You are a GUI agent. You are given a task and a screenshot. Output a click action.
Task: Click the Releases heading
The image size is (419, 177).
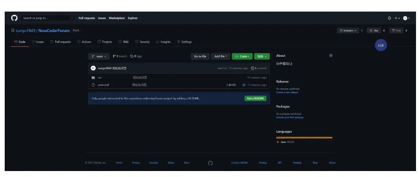tap(282, 81)
